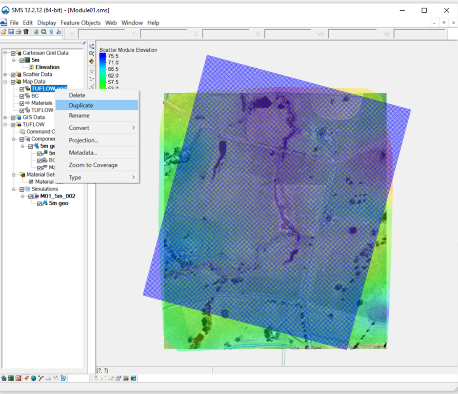Open the Feature Objects menu
458x394 pixels.
pyautogui.click(x=81, y=23)
